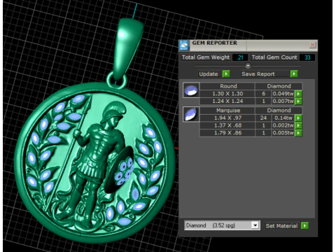This screenshot has height=252, width=336.
Task: Click the Round header cell
Action: tap(228, 86)
